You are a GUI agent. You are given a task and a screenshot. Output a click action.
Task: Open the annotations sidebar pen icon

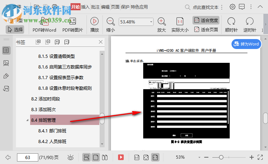[x=6, y=76]
